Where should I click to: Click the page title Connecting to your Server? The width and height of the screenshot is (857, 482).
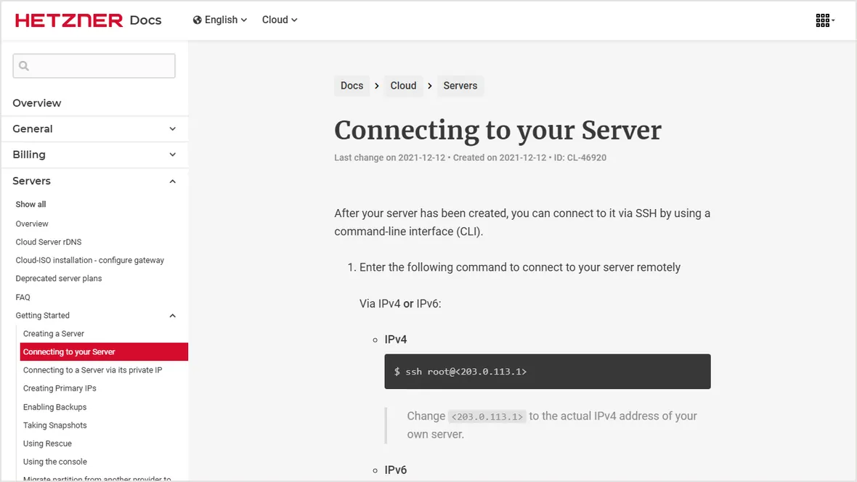coord(497,130)
